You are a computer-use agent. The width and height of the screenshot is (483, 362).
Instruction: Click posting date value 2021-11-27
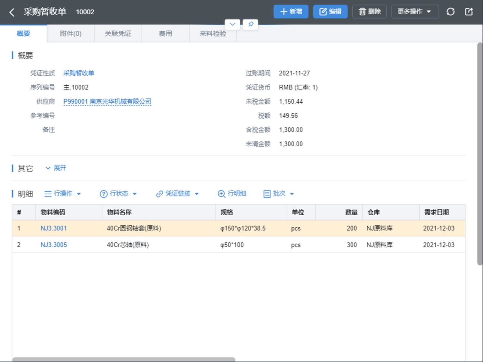coord(294,73)
